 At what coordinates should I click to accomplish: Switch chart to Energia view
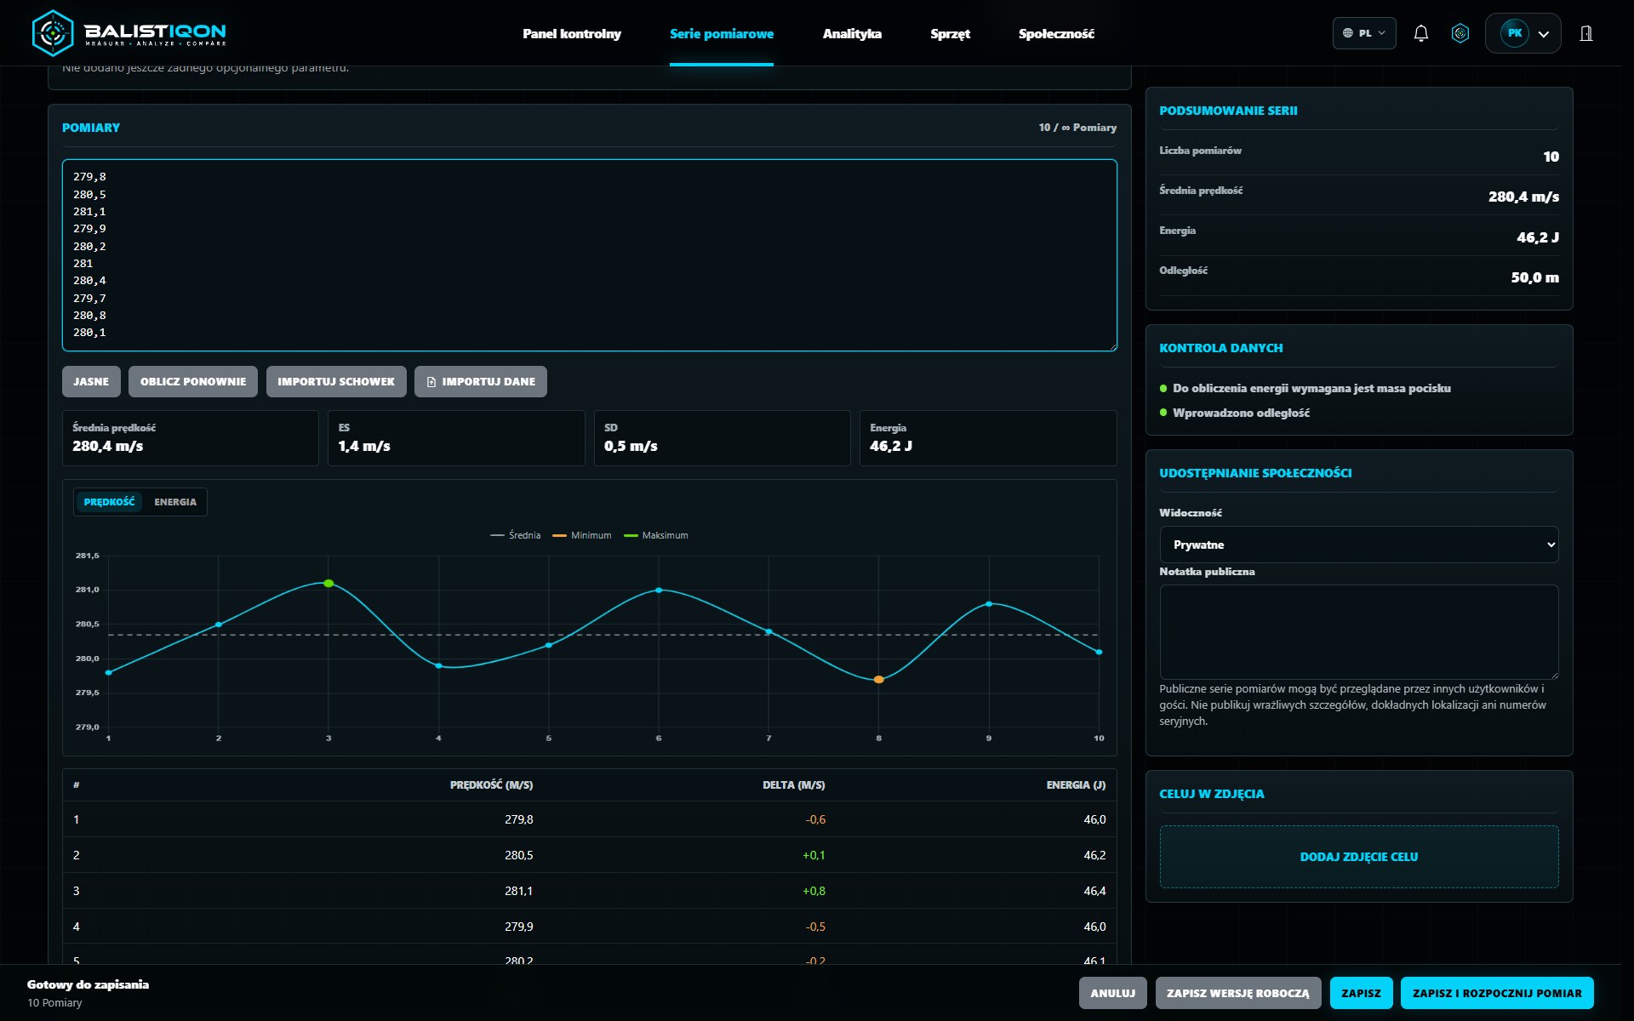tap(175, 502)
